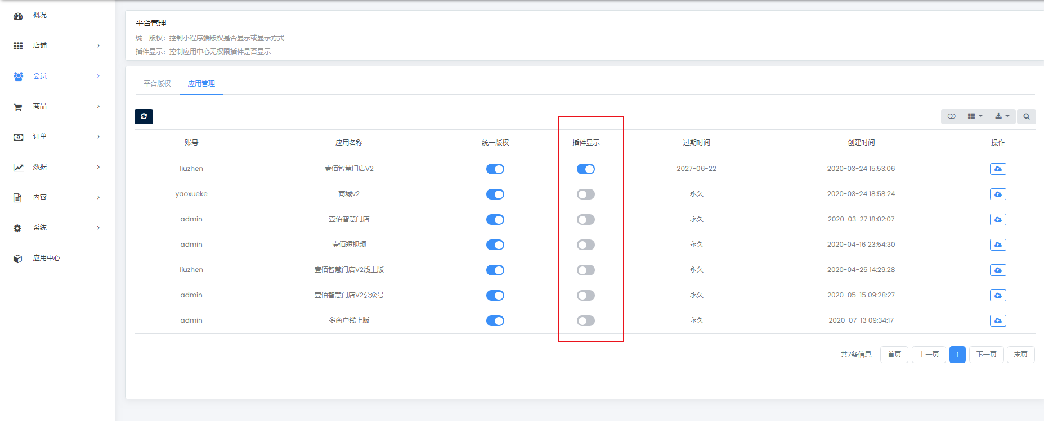Screen dimensions: 1044x421
Task: Click the 应用中心 cube icon in sidebar
Action: point(18,259)
